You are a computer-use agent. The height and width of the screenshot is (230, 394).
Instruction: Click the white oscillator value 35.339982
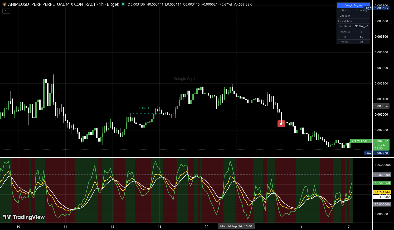(x=382, y=197)
